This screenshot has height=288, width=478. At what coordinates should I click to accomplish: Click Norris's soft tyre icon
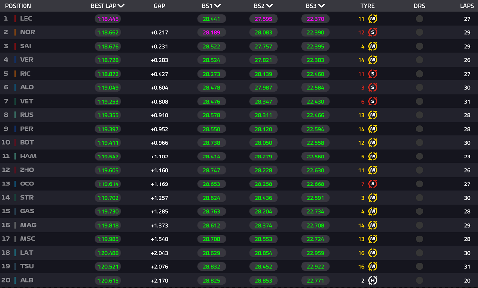(x=372, y=32)
